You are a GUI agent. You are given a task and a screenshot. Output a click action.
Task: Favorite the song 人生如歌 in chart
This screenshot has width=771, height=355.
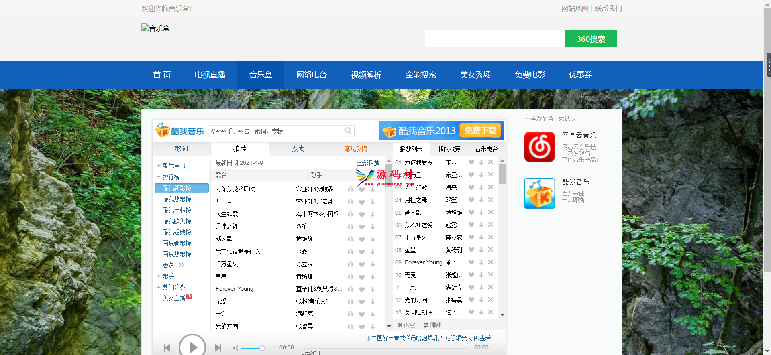click(362, 214)
